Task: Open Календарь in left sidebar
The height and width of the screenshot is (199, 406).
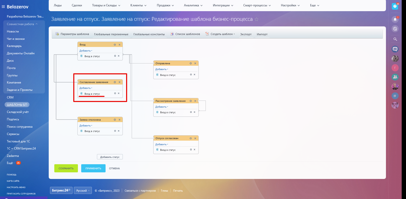Action: coord(14,46)
